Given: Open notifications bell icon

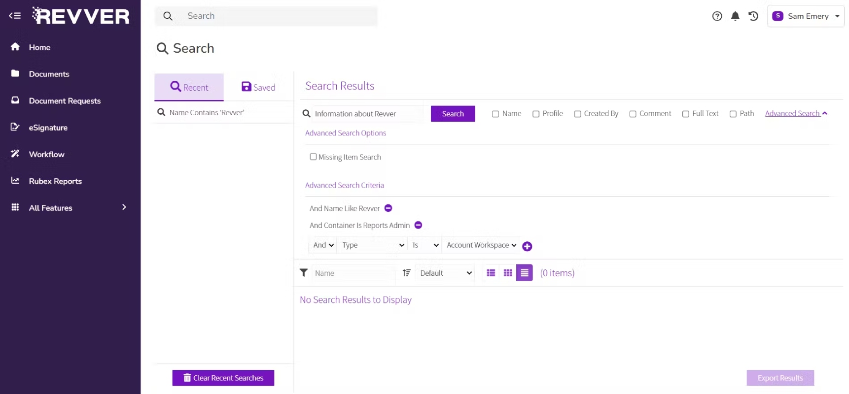Looking at the screenshot, I should pos(735,16).
